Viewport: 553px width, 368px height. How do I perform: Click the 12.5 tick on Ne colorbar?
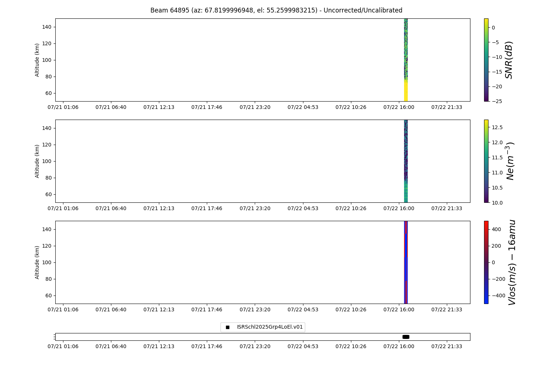[497, 127]
